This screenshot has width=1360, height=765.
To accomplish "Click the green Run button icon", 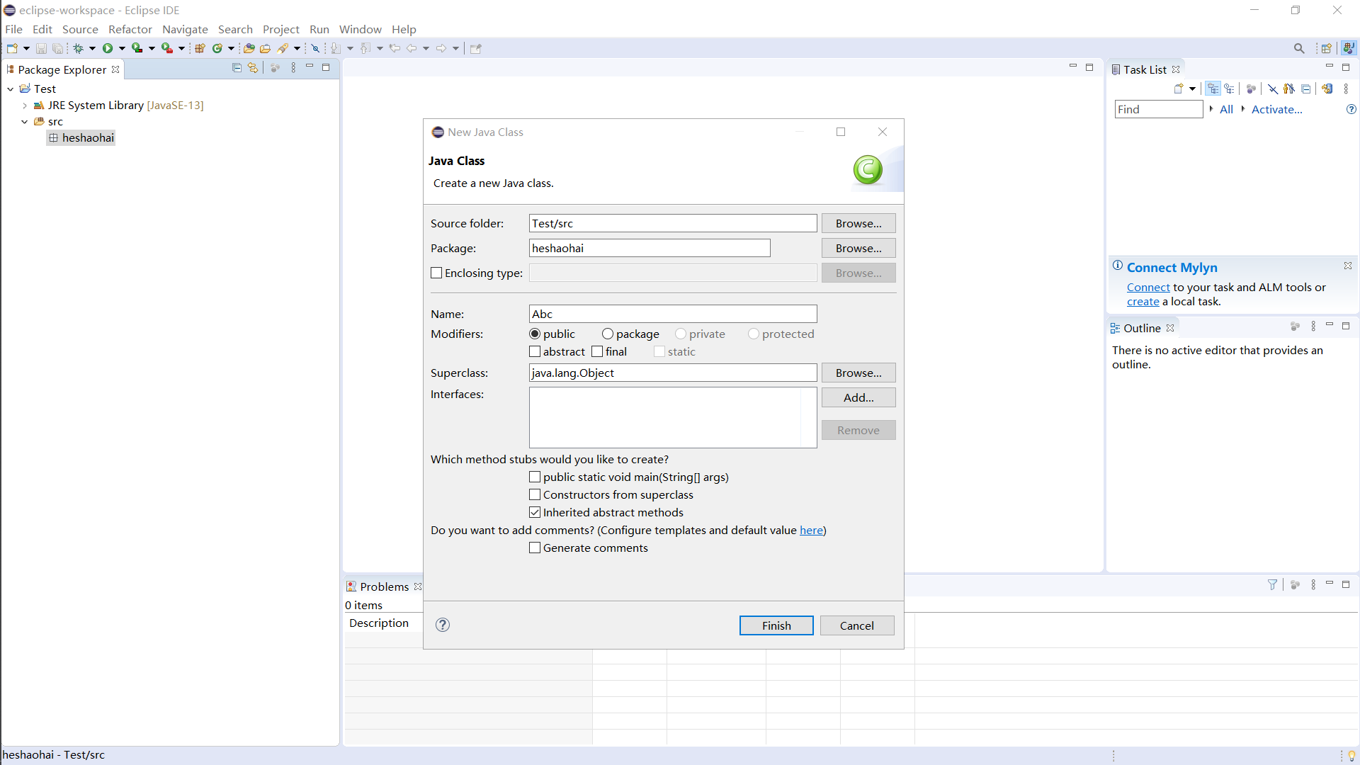I will [x=108, y=48].
